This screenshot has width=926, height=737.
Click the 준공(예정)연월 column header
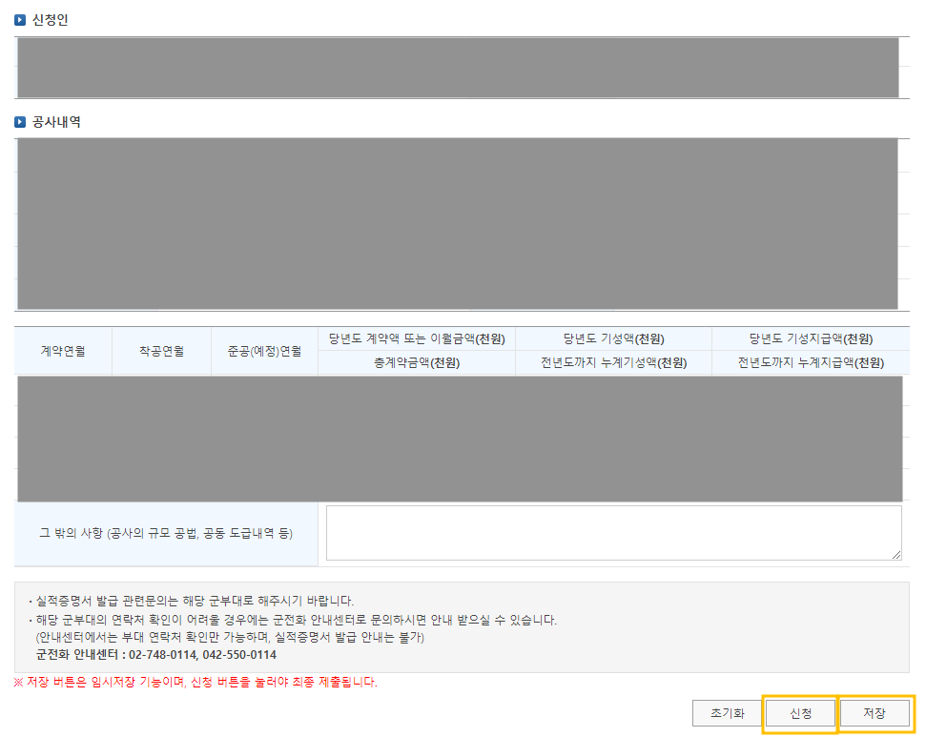264,352
